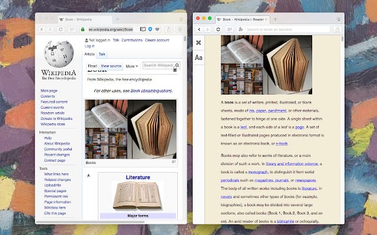Click the reader mode icon in Wikipedia address bar
This screenshot has width=377, height=235.
pos(143,29)
